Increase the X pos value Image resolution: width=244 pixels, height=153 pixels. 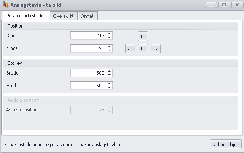(109, 34)
